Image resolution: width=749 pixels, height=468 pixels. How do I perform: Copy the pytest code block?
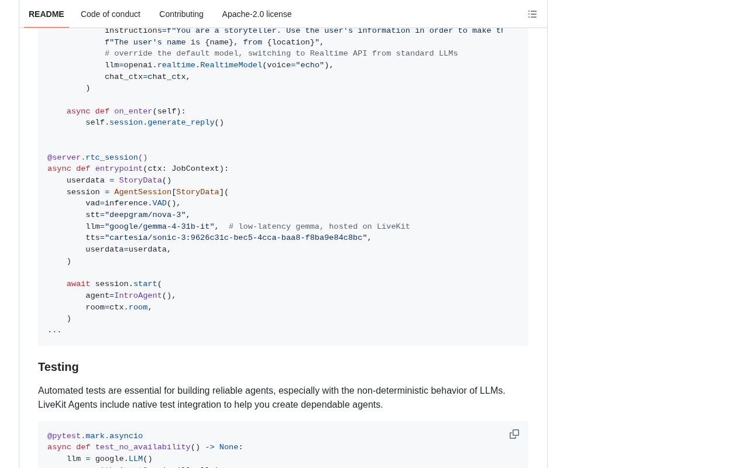514,434
